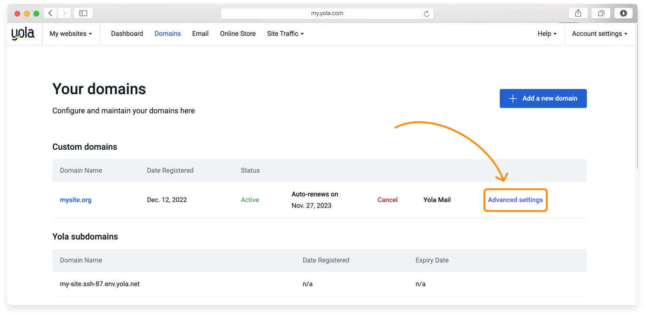Expand the Account settings menu
The image size is (645, 316).
click(599, 33)
